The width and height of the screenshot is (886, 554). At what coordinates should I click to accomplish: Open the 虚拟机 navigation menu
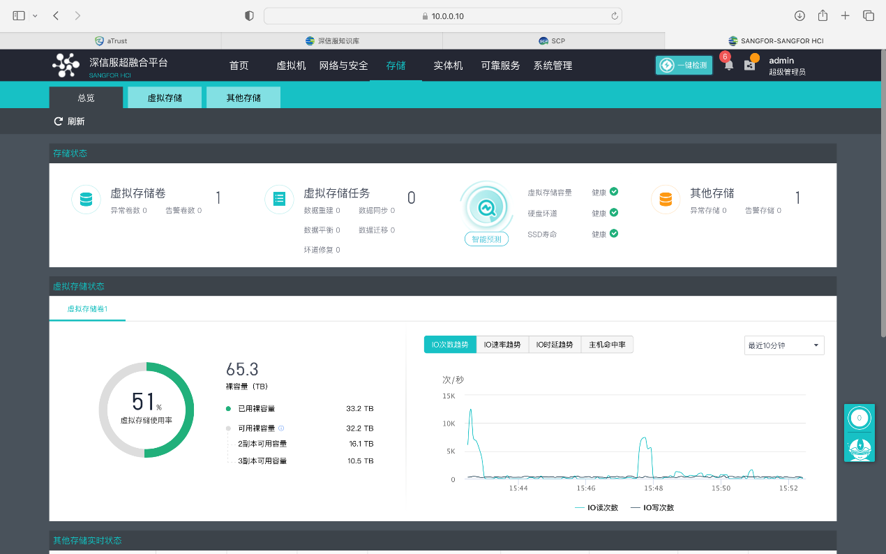click(x=291, y=66)
